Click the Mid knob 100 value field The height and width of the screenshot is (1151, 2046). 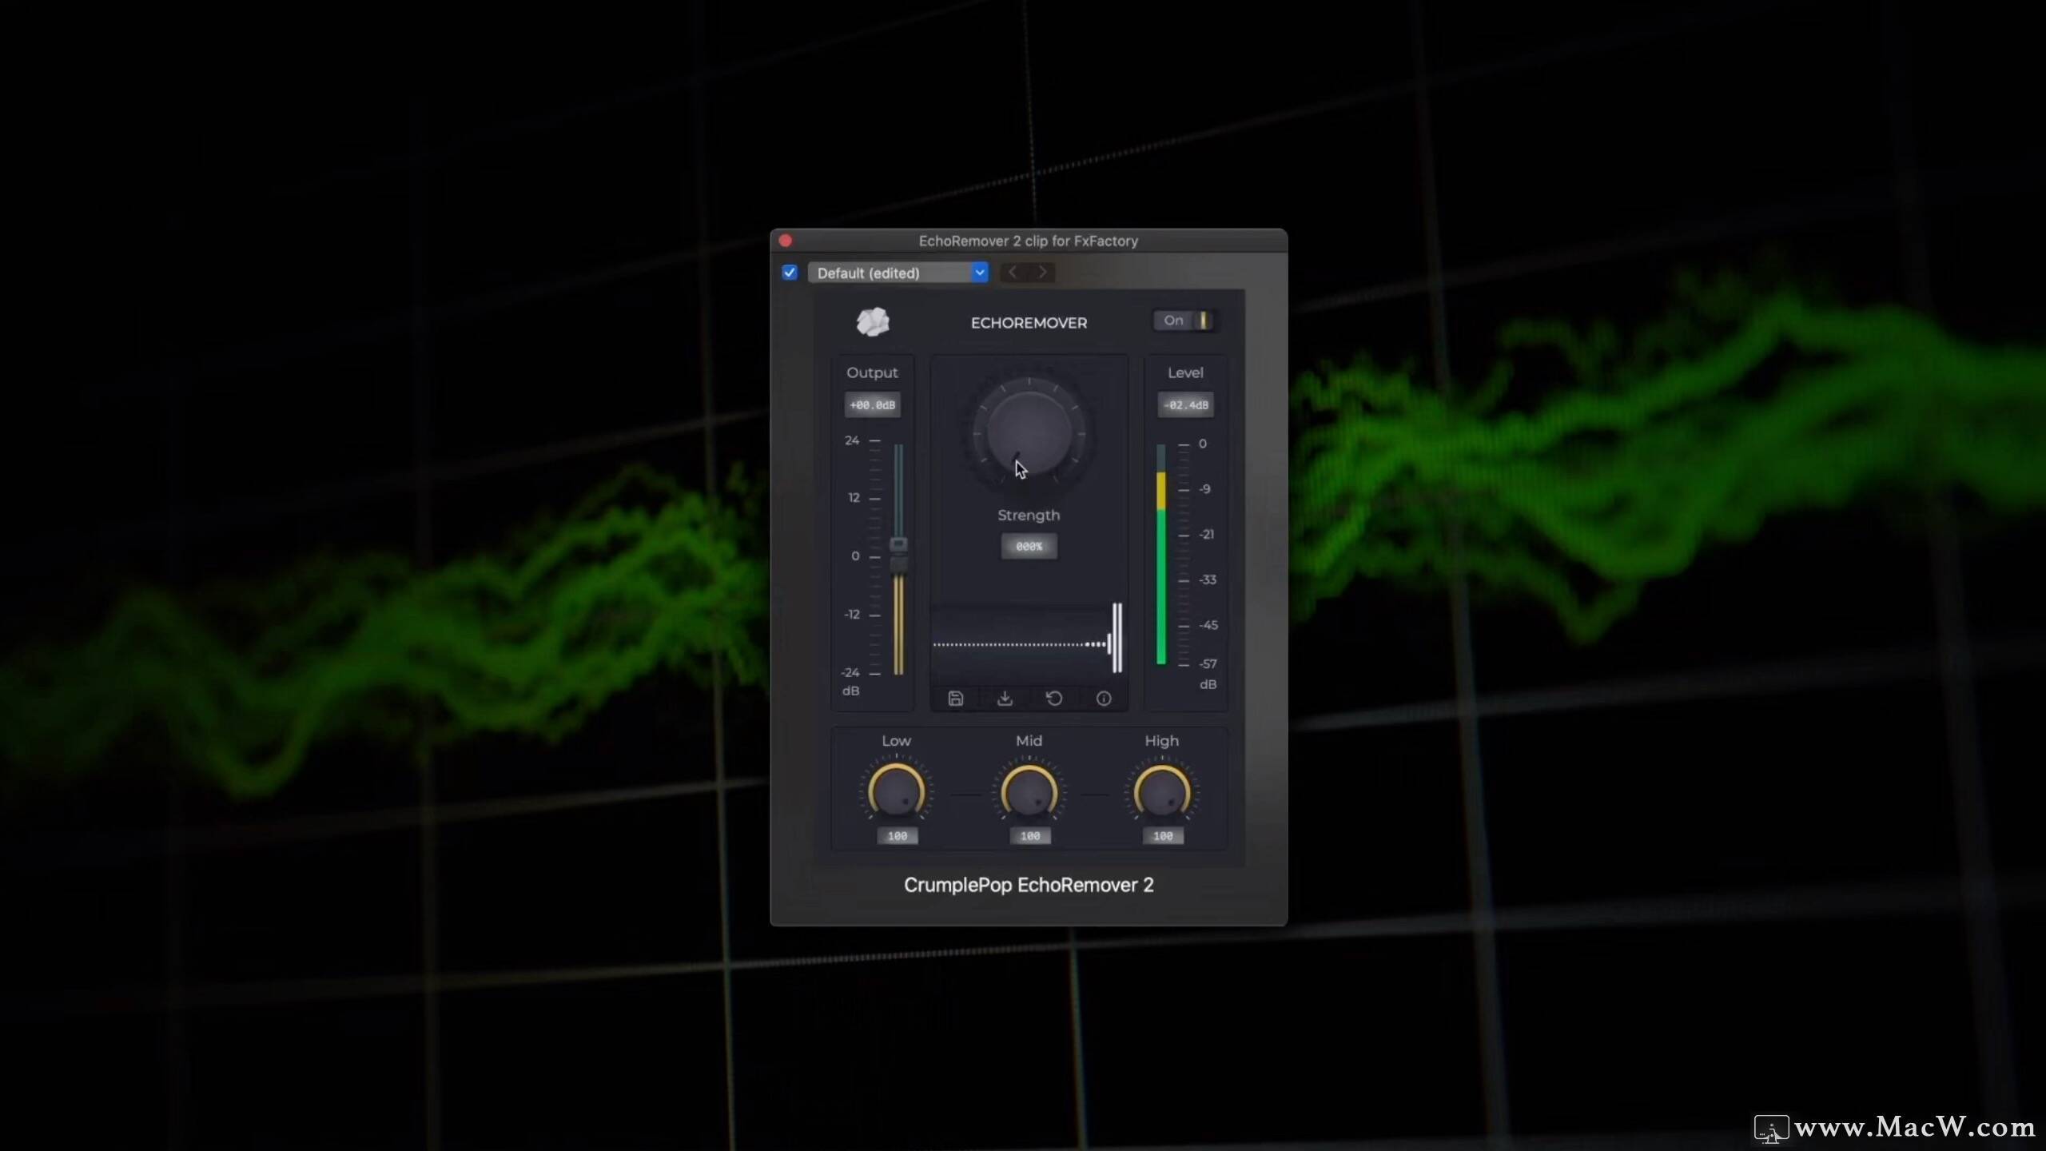point(1030,836)
